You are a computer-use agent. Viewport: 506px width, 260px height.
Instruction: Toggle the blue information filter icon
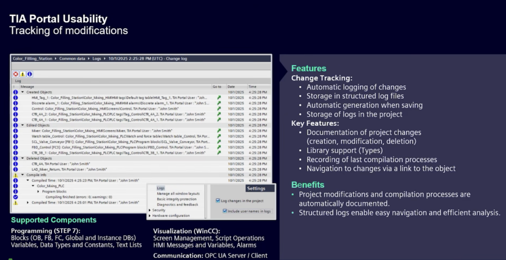[x=30, y=74]
